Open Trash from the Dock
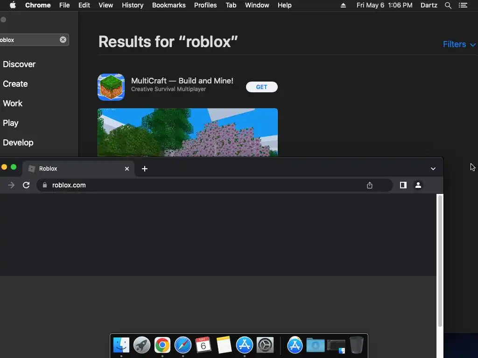Viewport: 478px width, 358px height. coord(356,345)
